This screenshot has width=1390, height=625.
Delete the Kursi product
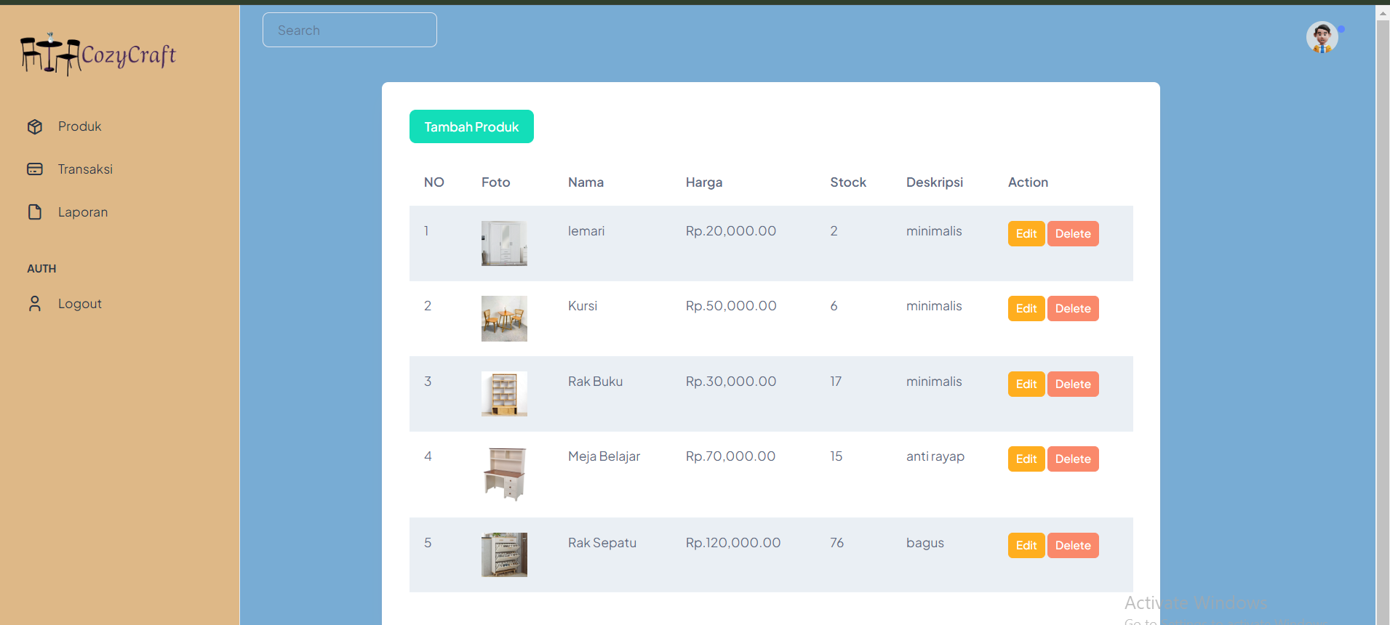click(x=1072, y=309)
